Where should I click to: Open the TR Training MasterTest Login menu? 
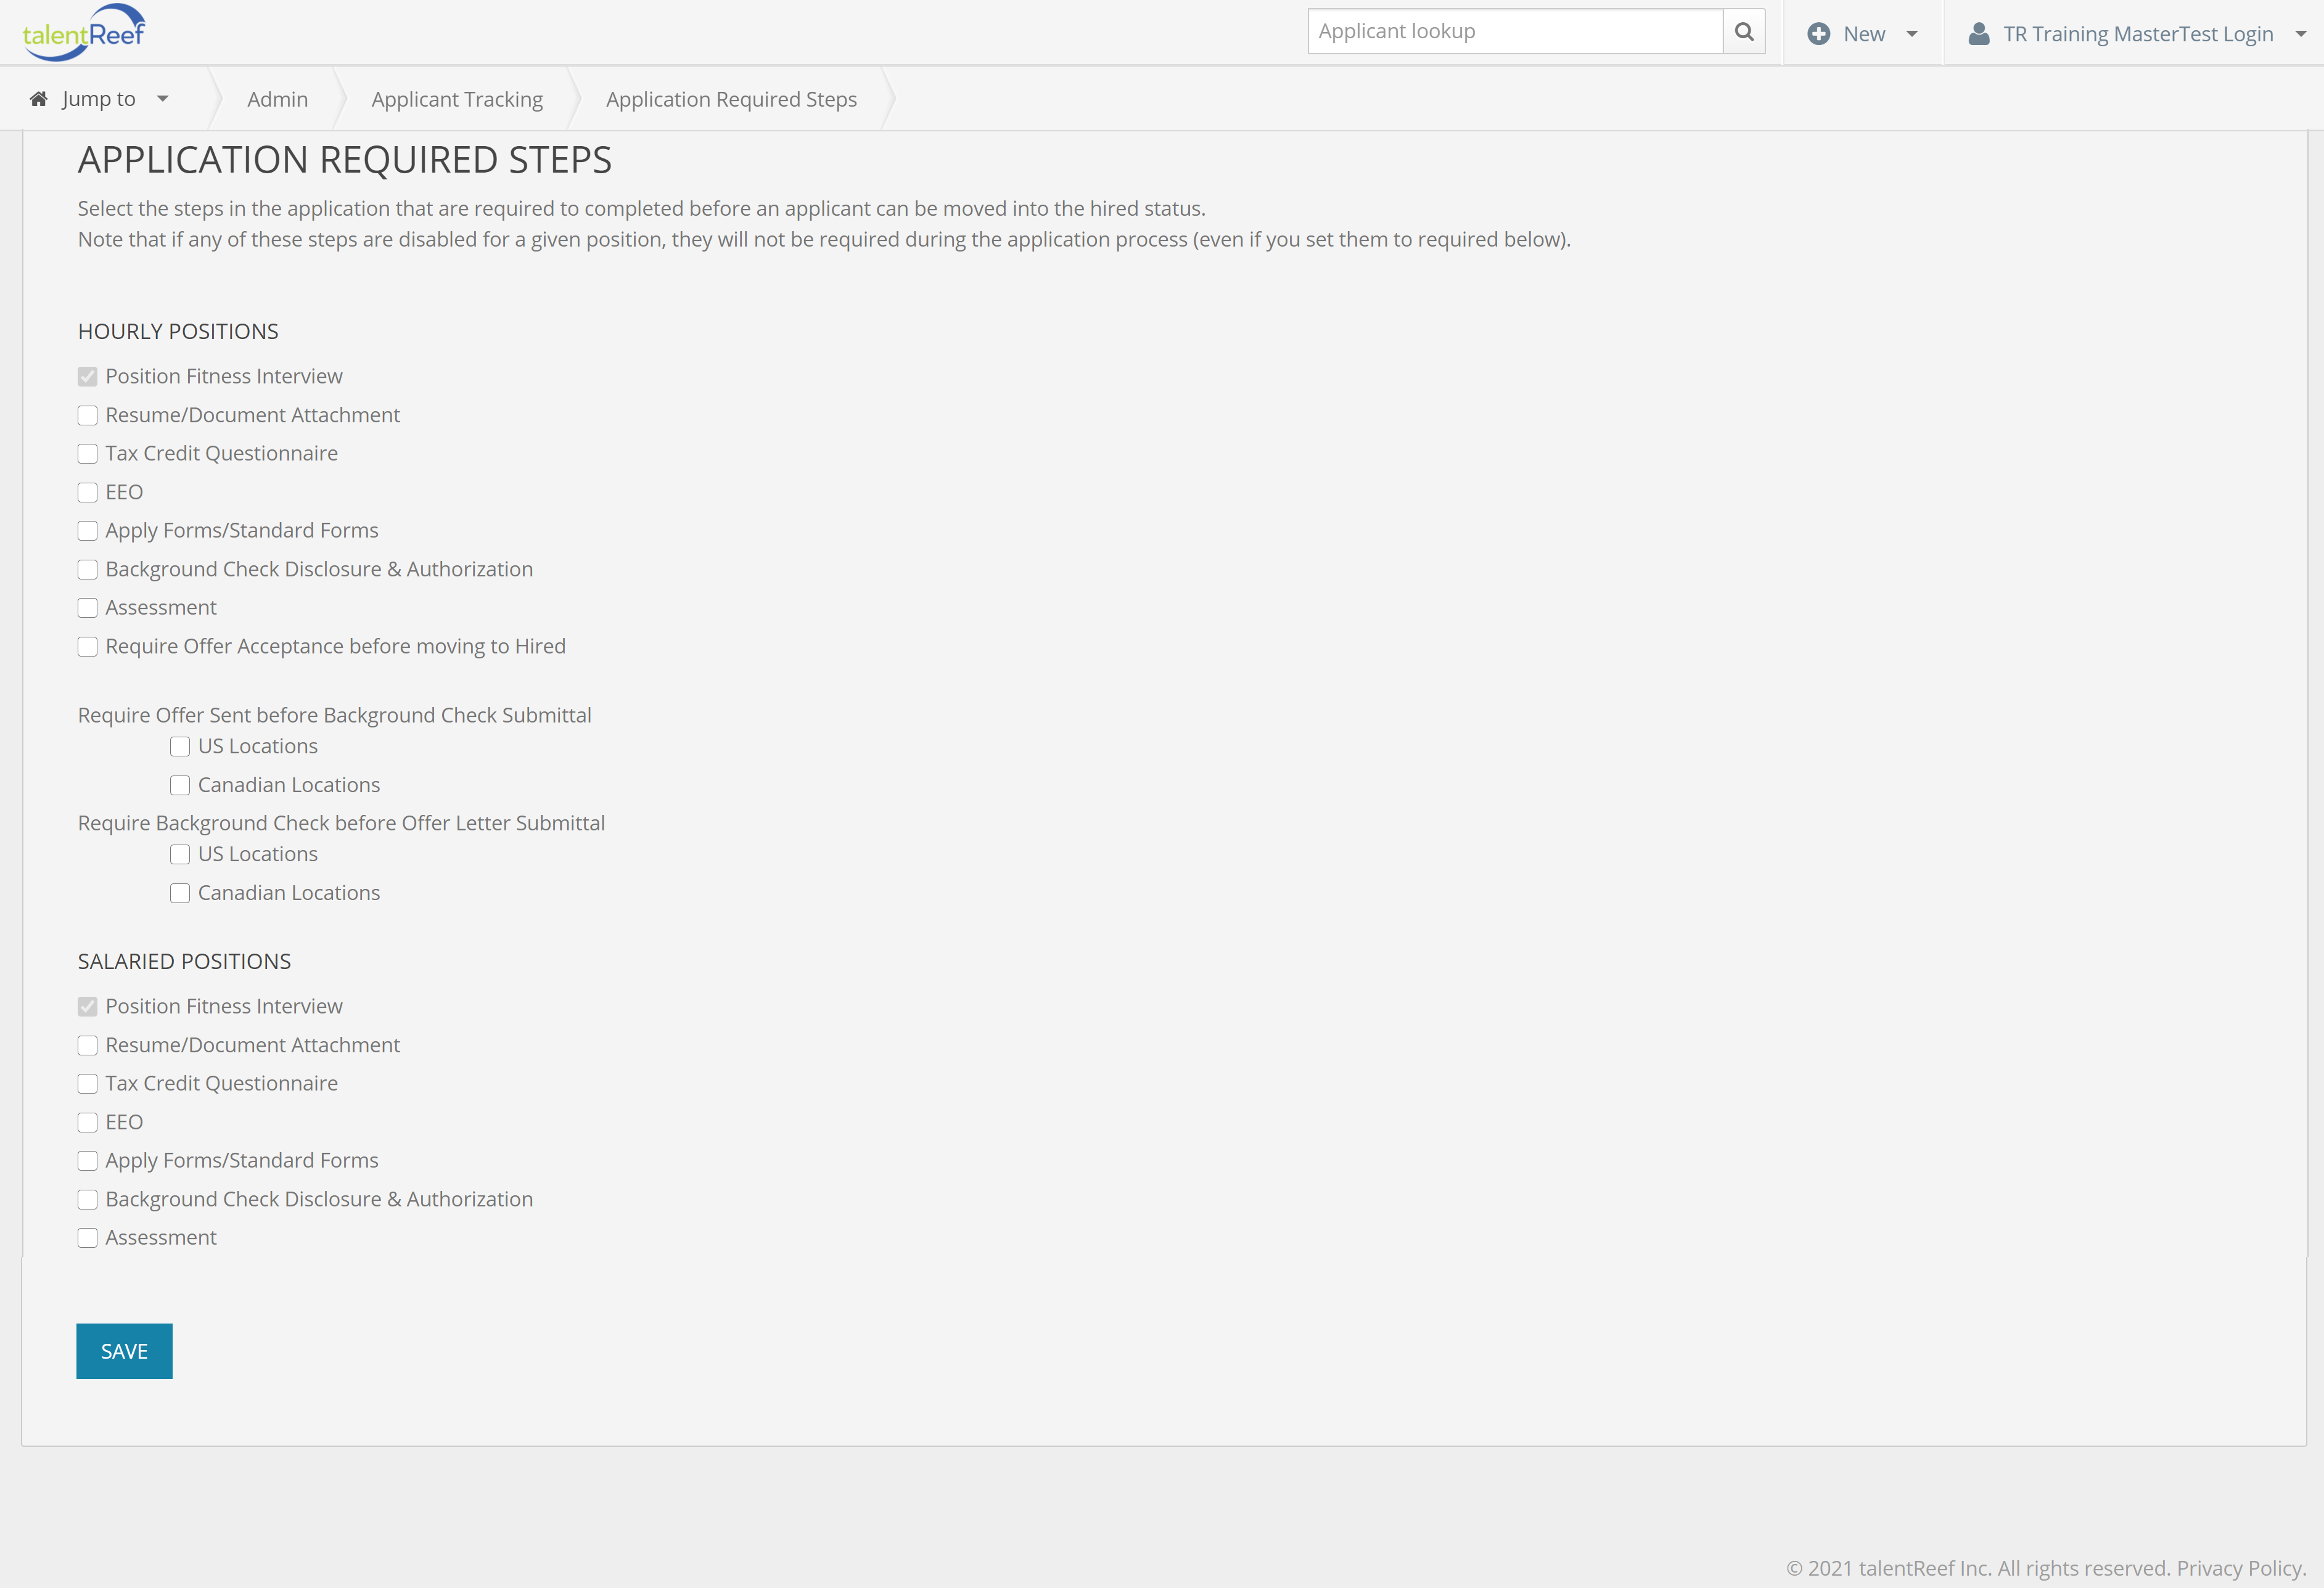[x=2138, y=34]
